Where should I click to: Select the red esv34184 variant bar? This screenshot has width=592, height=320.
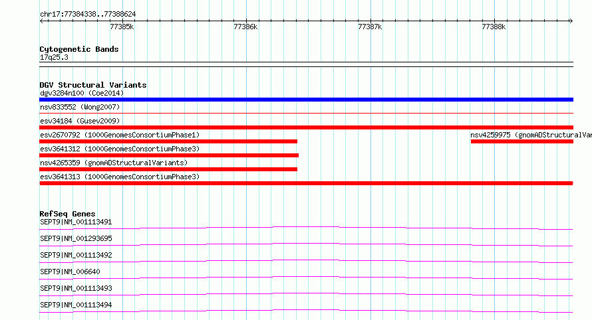(x=306, y=127)
